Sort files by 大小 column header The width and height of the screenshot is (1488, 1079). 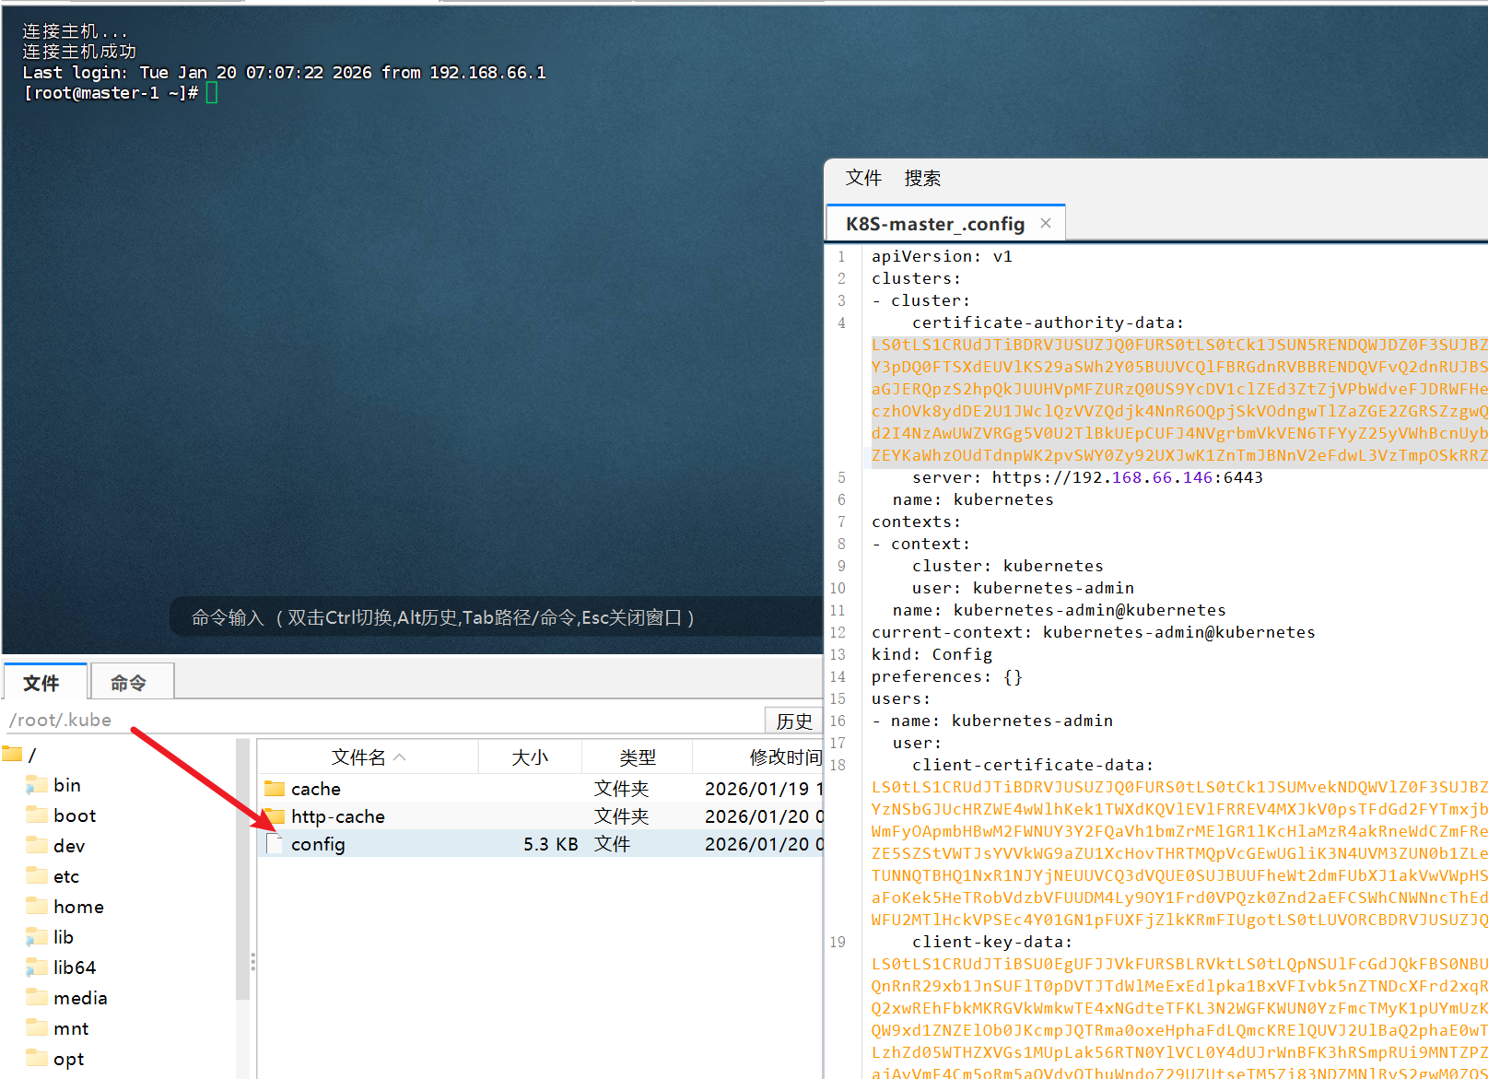tap(530, 757)
